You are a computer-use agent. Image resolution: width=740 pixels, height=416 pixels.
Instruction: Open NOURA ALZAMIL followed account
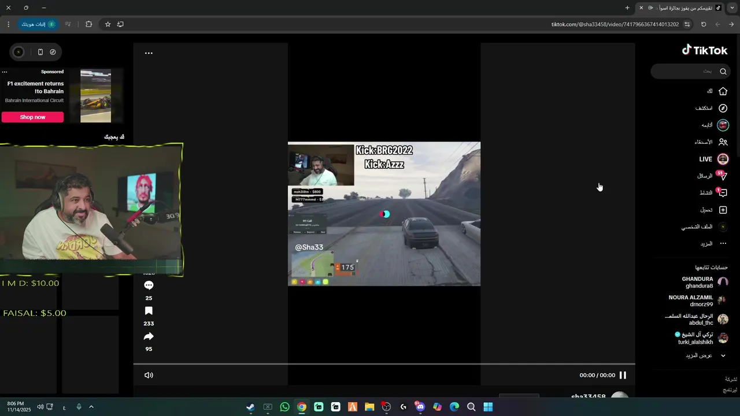pos(698,301)
